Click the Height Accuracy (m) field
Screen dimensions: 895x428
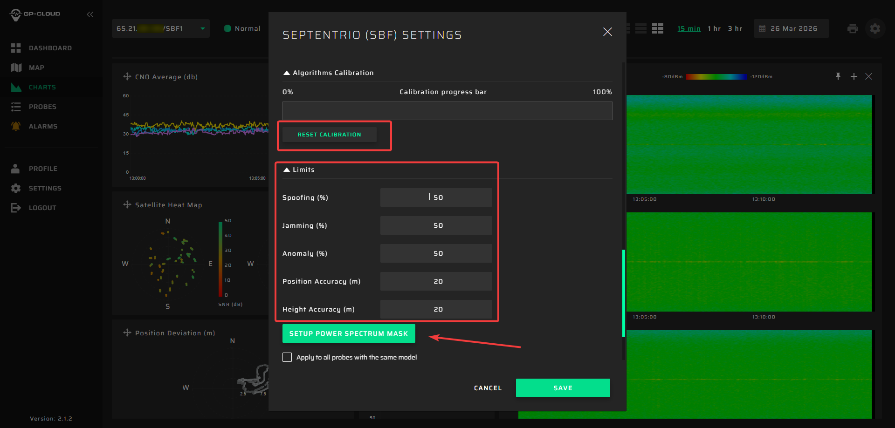[436, 309]
